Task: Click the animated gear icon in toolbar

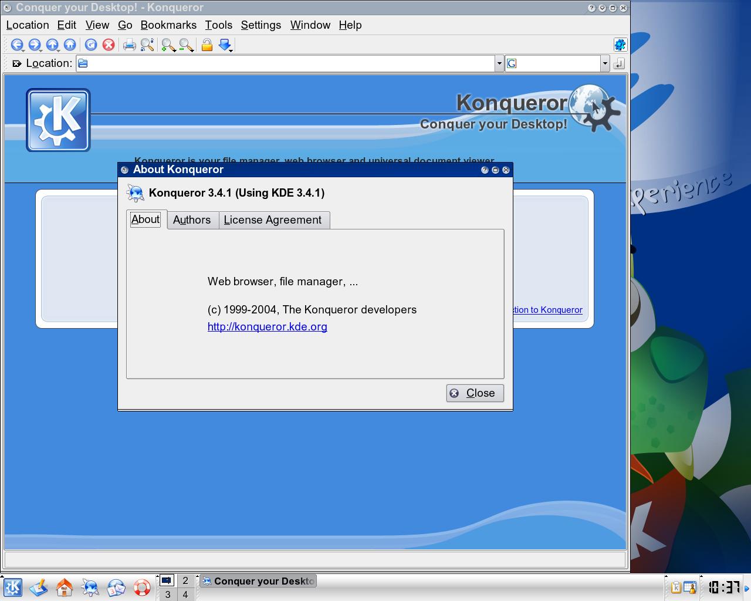Action: pyautogui.click(x=620, y=45)
